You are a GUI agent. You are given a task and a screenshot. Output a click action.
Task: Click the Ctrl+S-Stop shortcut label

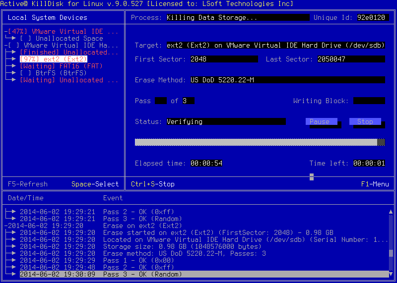pos(153,184)
